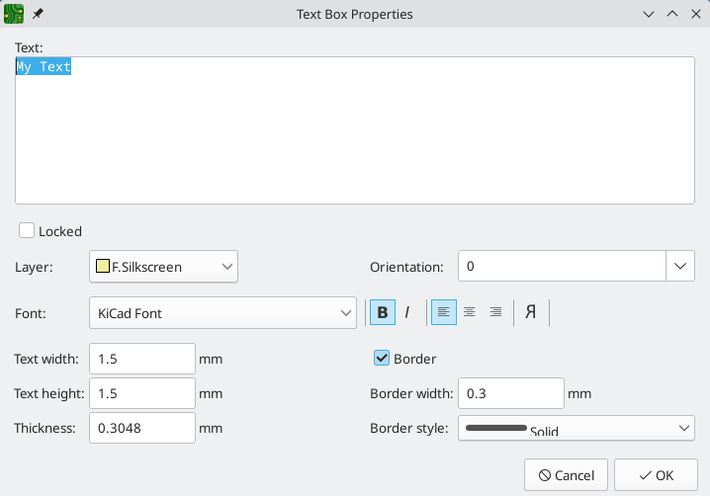This screenshot has height=496, width=710.
Task: Align text to the right
Action: [x=495, y=312]
